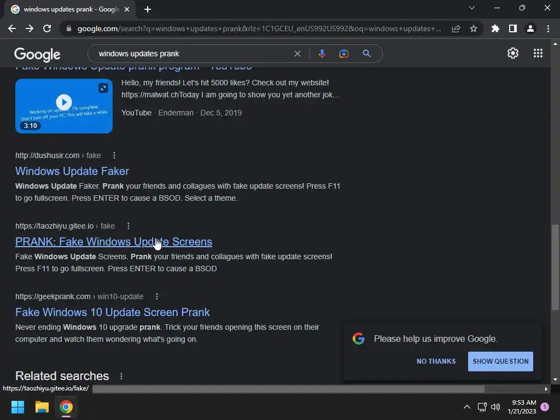Viewport: 560px width, 420px height.
Task: Open Windows Update Faker result
Action: 72,171
